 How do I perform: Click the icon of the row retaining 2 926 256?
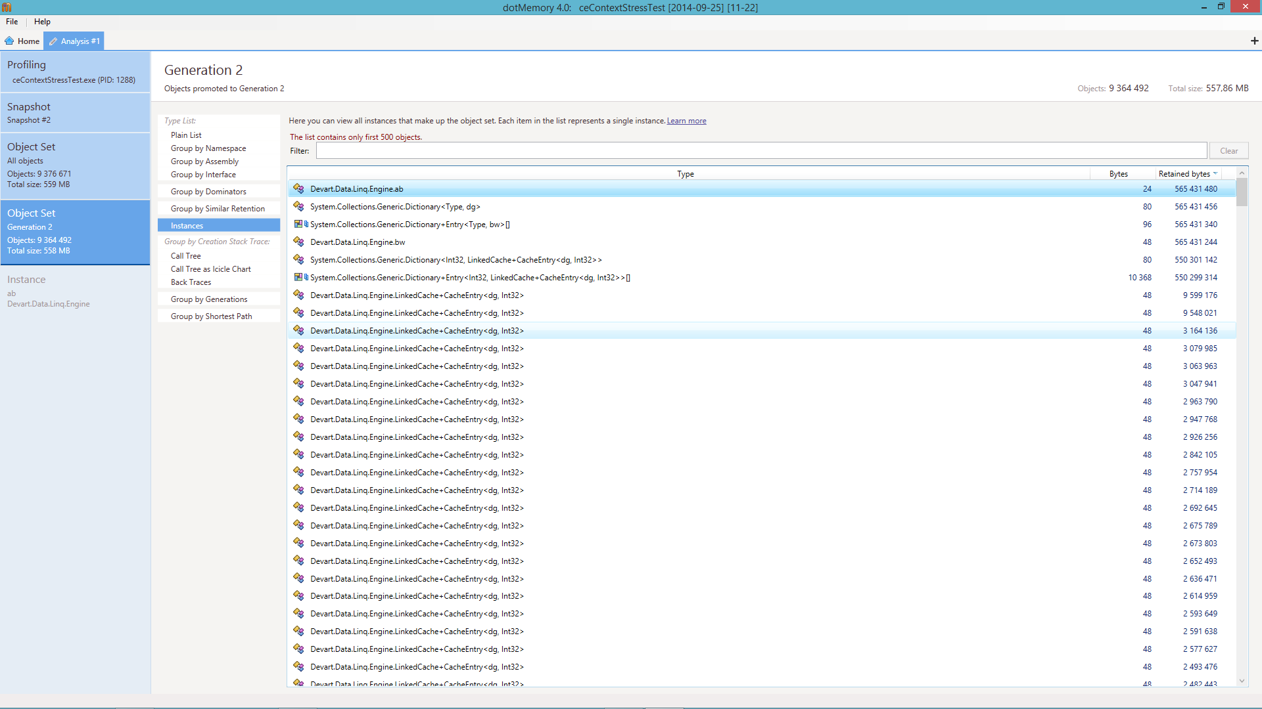coord(298,437)
